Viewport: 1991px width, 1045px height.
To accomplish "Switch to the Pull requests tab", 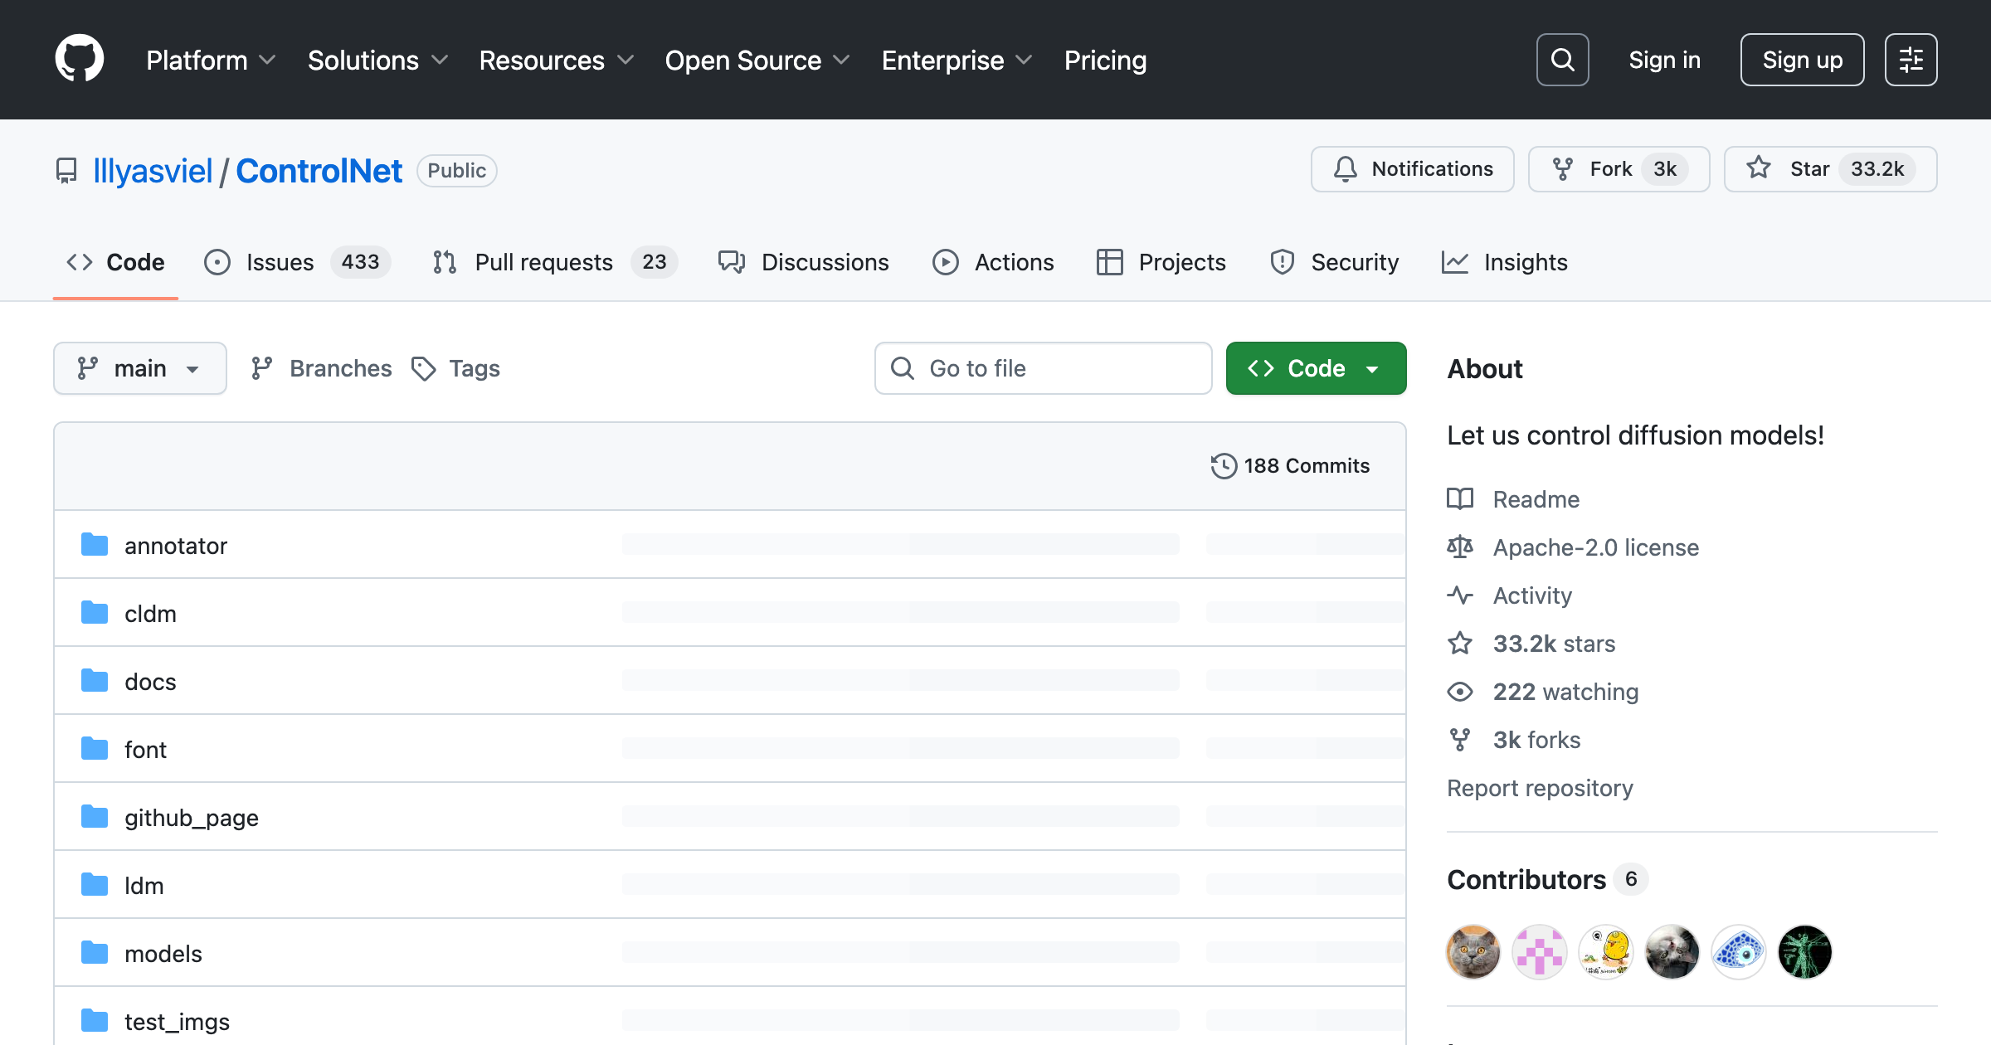I will point(555,262).
